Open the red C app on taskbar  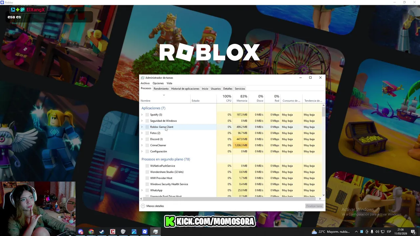[x=113, y=232]
